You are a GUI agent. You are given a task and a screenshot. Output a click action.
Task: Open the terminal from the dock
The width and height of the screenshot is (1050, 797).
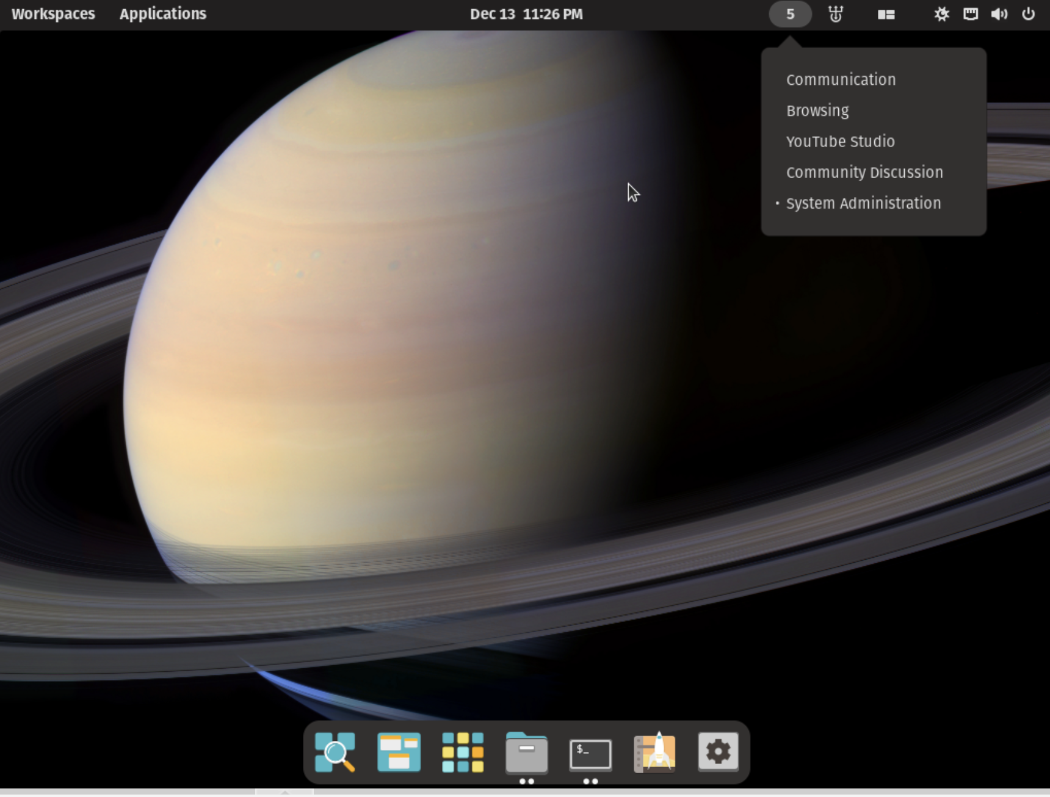590,753
